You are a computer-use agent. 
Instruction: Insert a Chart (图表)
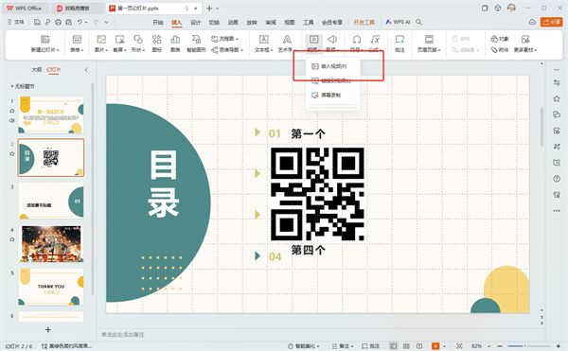175,40
